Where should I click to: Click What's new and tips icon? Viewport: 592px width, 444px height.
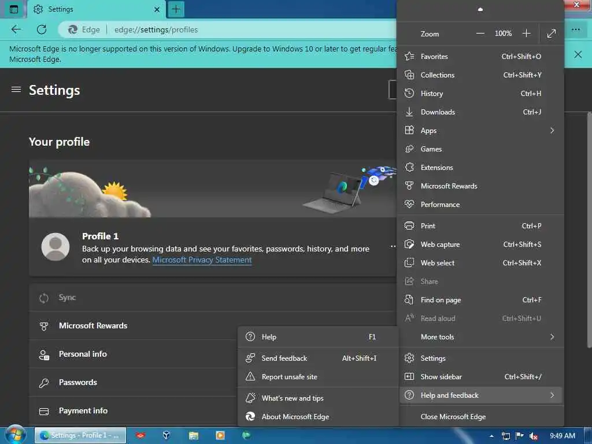point(250,398)
